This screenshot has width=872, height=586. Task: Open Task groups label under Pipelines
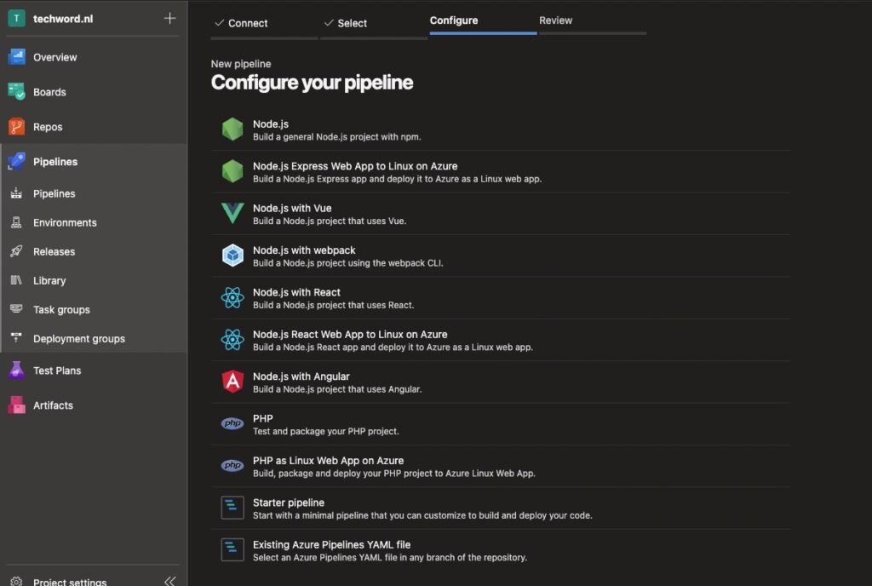pos(61,310)
